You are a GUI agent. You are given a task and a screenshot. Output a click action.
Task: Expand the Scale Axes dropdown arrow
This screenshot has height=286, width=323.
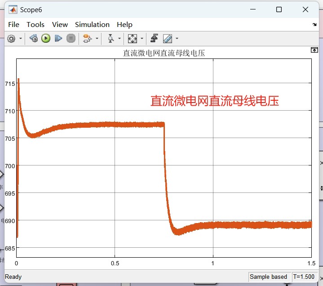pyautogui.click(x=142, y=39)
